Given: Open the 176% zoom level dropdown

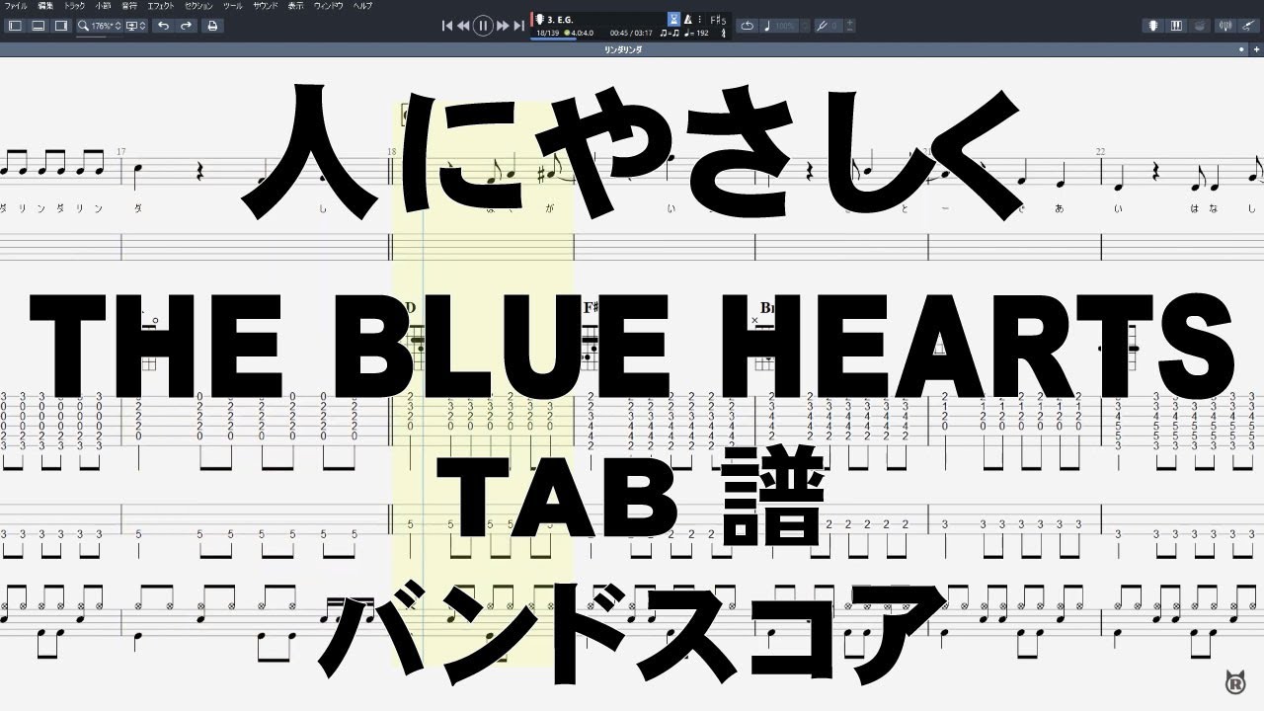Looking at the screenshot, I should tap(106, 26).
